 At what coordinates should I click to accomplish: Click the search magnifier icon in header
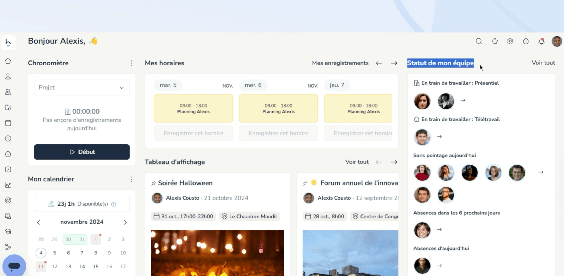479,41
